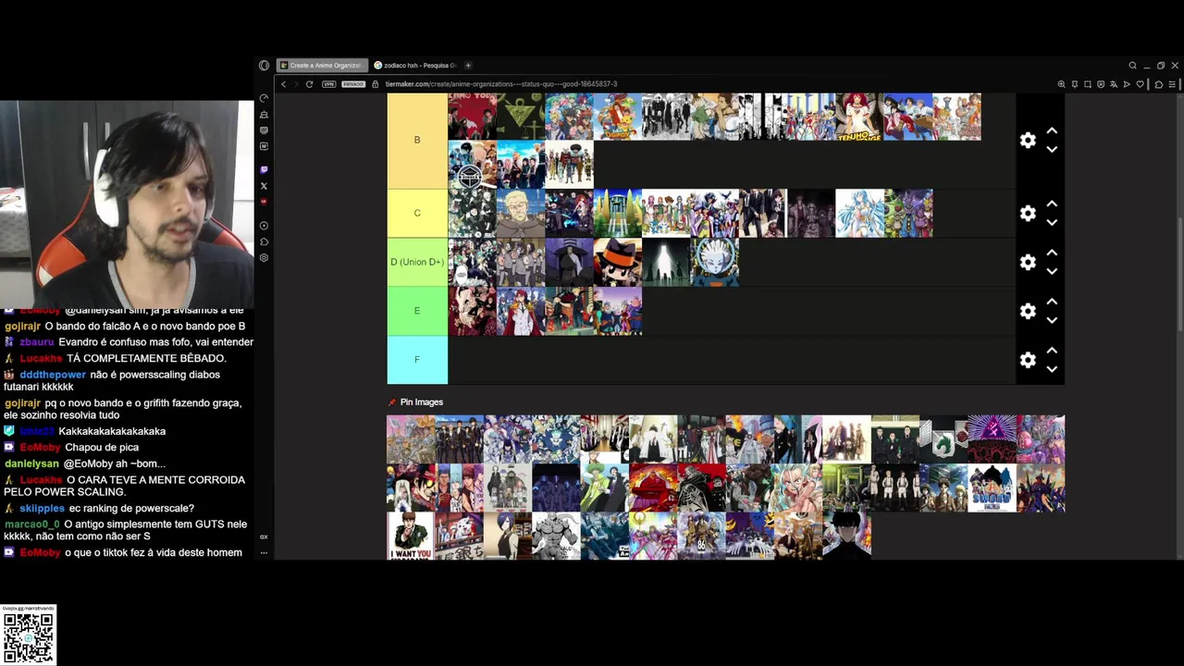Move tier F row up
This screenshot has height=666, width=1184.
(x=1052, y=351)
